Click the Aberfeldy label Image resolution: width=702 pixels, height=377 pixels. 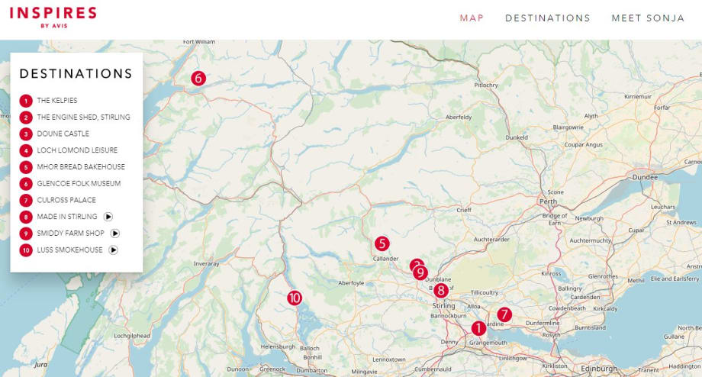(459, 118)
